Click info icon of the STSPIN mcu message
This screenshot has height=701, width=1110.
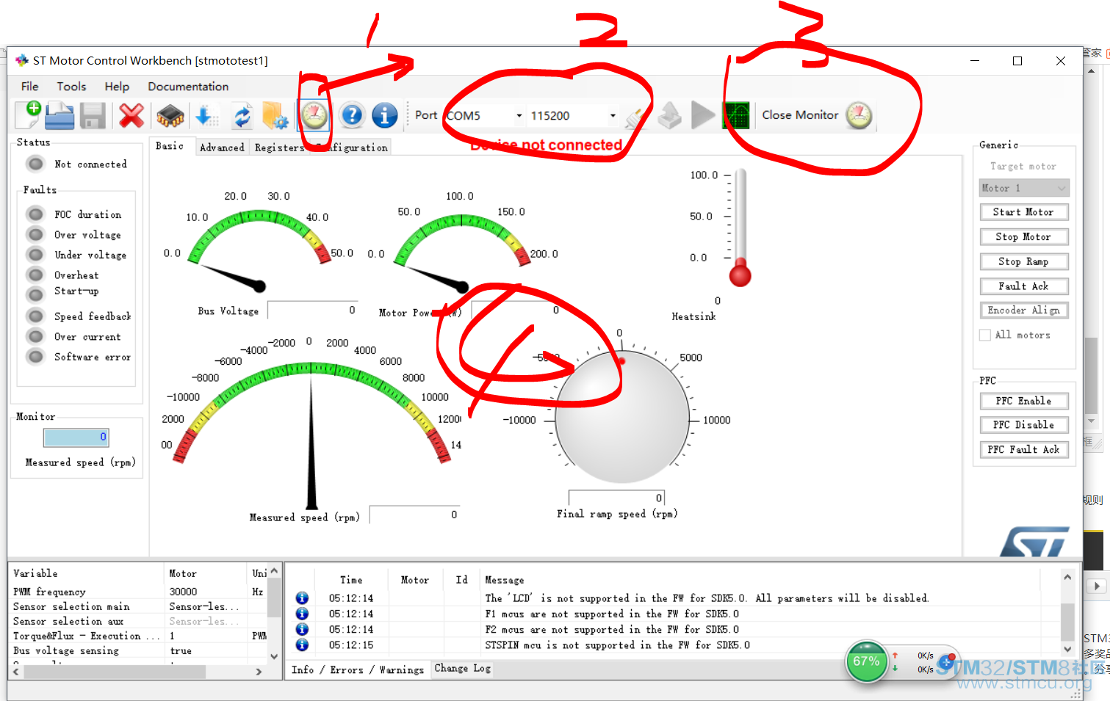tap(302, 644)
